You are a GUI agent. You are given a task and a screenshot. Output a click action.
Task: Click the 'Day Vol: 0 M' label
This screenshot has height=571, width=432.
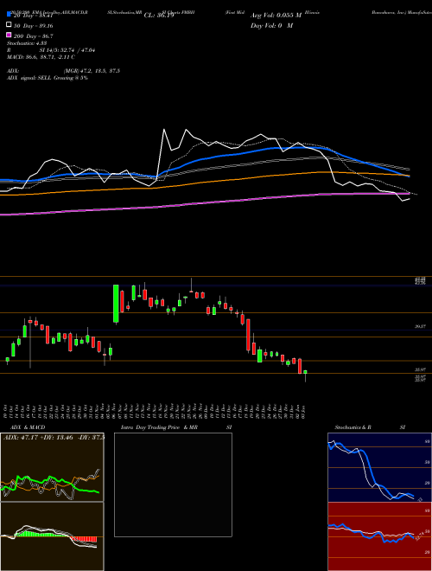[x=271, y=25]
